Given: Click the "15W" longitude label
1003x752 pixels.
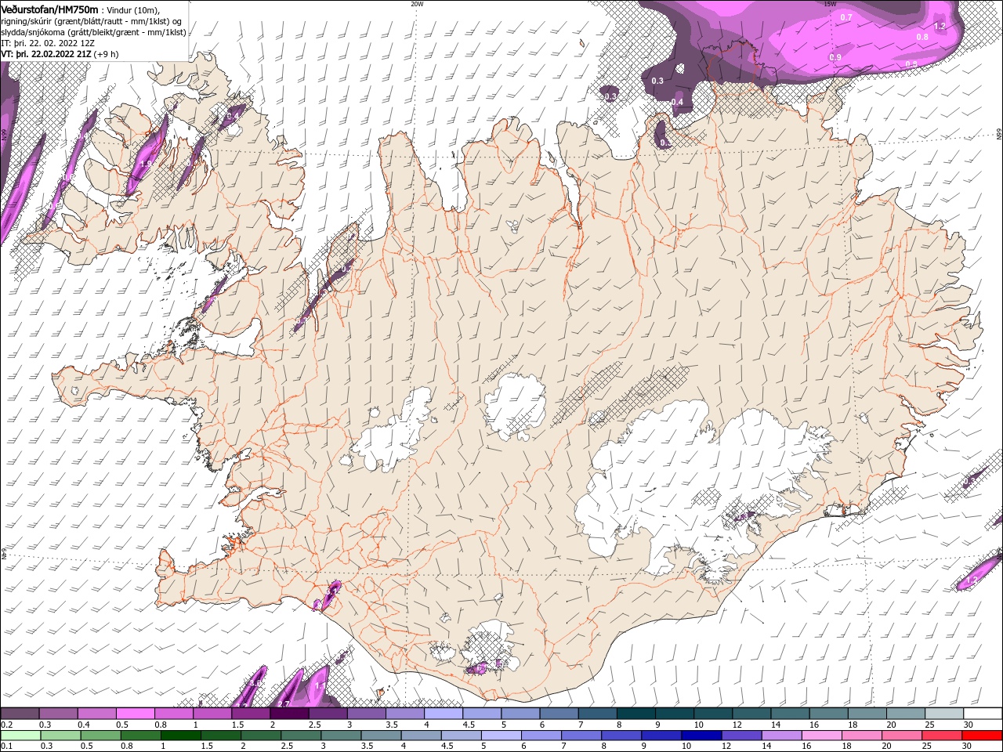Looking at the screenshot, I should (x=831, y=4).
